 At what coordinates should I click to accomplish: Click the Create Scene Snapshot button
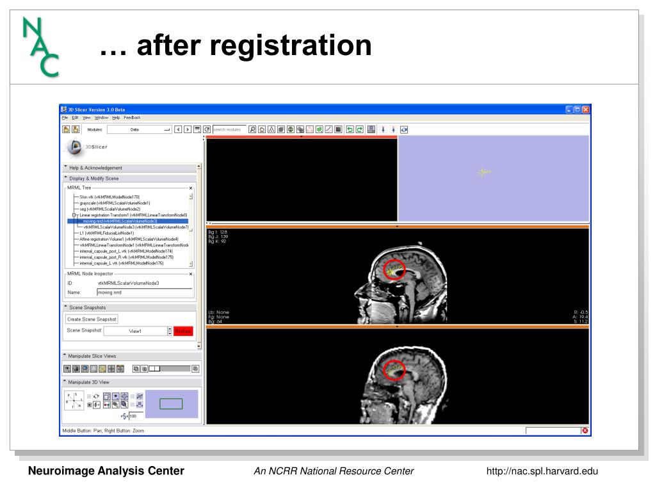92,319
